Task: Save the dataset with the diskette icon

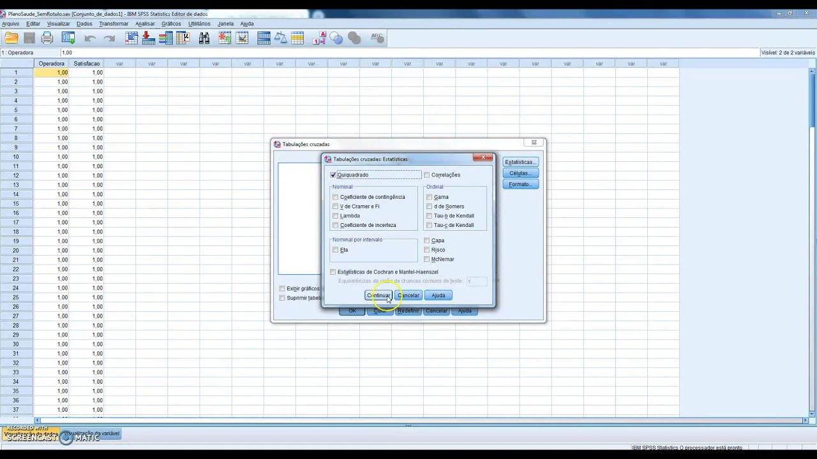Action: 29,38
